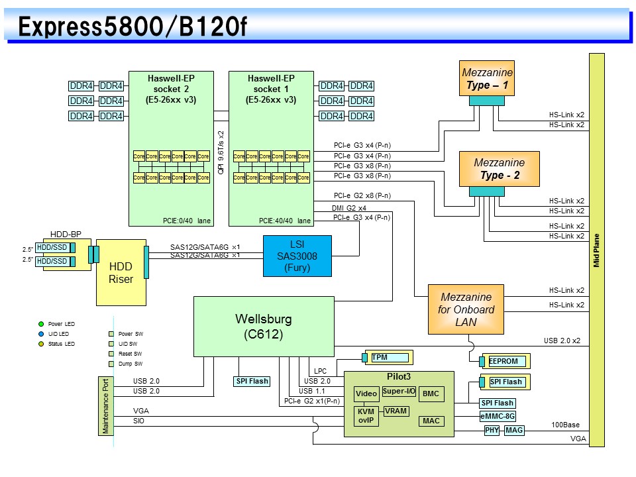Image resolution: width=636 pixels, height=477 pixels.
Task: Select the Power SW square
Action: click(x=112, y=334)
